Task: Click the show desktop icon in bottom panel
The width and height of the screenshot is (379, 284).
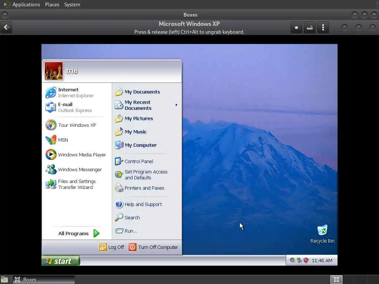Action: tap(4, 280)
